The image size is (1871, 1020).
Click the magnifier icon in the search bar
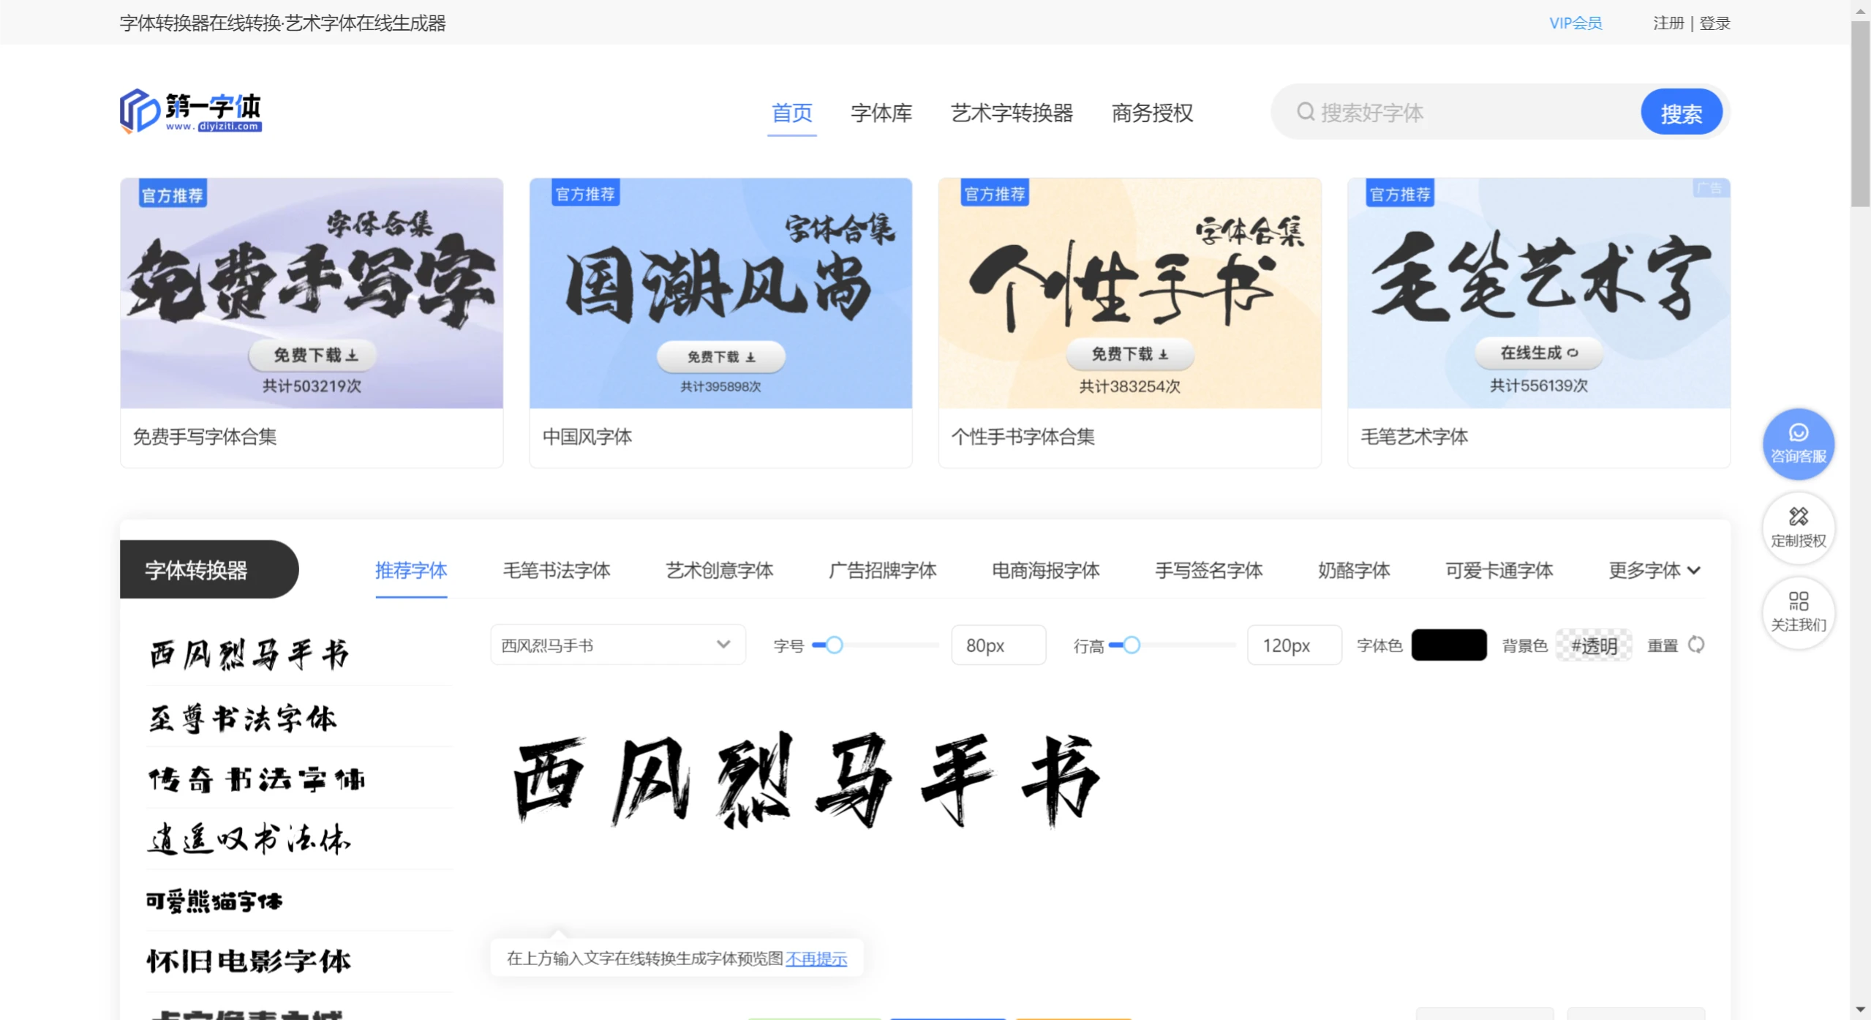1305,112
